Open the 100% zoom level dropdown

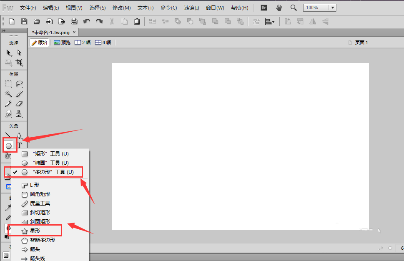pyautogui.click(x=332, y=8)
